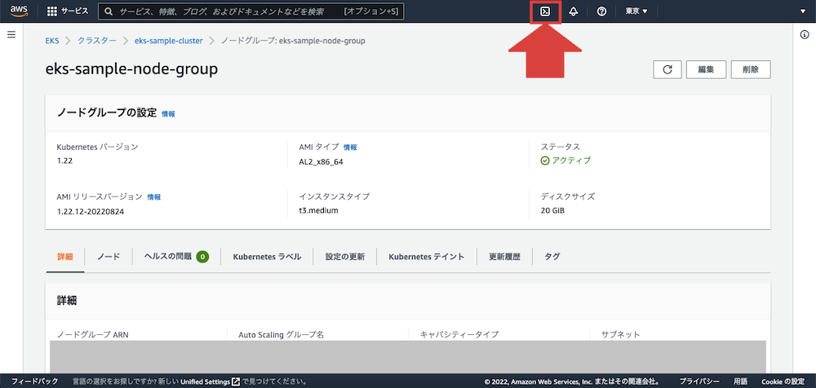Open AWS CloudShell terminal icon

(x=545, y=11)
